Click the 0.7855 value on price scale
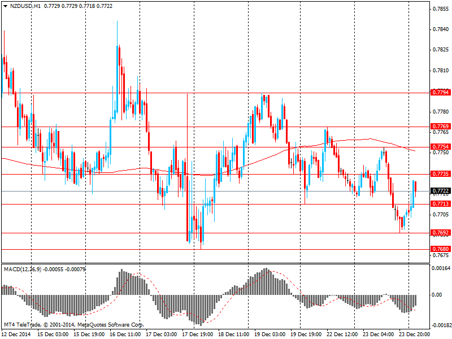452x339 pixels. (x=441, y=10)
